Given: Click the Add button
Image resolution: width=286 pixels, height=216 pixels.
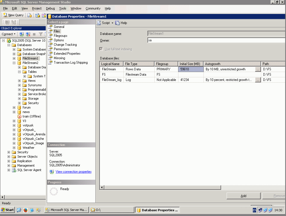Looking at the screenshot, I should [x=243, y=196].
